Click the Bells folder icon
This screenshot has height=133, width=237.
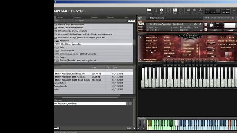57,47
